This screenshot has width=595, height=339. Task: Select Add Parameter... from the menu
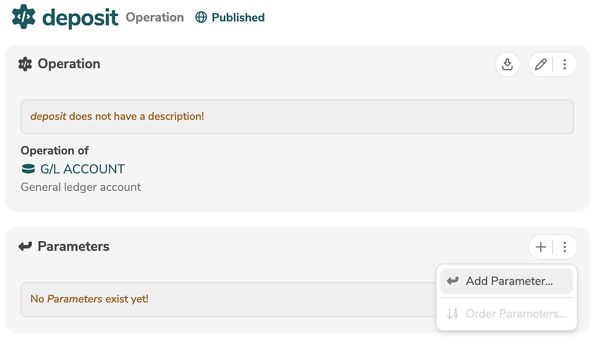pos(509,281)
